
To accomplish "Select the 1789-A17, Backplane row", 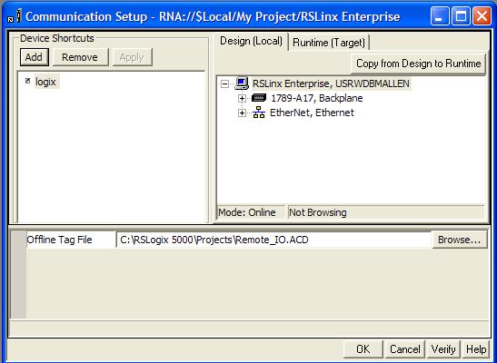I will 317,98.
